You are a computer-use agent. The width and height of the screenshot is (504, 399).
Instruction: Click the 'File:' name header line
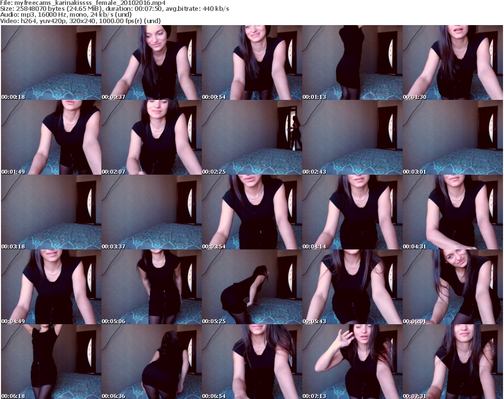click(83, 3)
